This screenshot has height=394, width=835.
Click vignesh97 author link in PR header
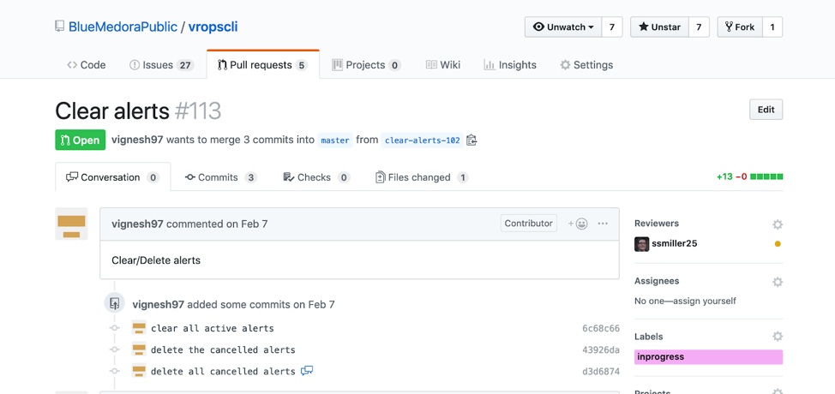click(x=137, y=140)
